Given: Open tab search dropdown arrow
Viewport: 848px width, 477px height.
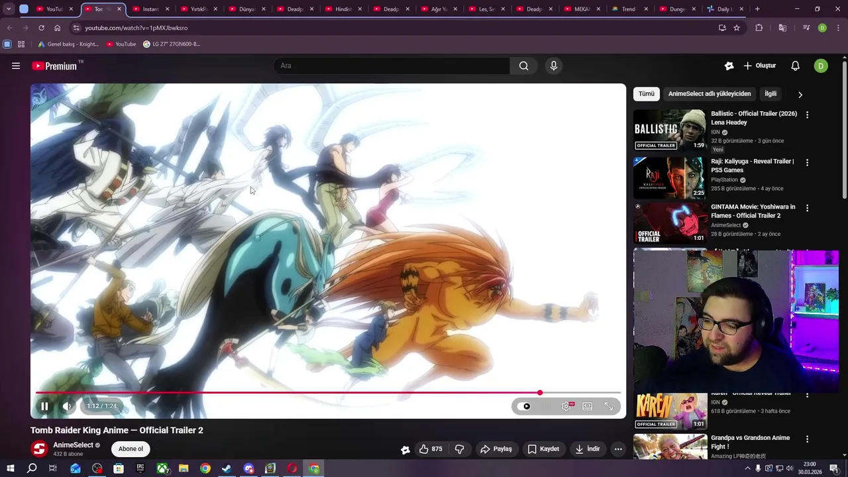Looking at the screenshot, I should [x=9, y=9].
